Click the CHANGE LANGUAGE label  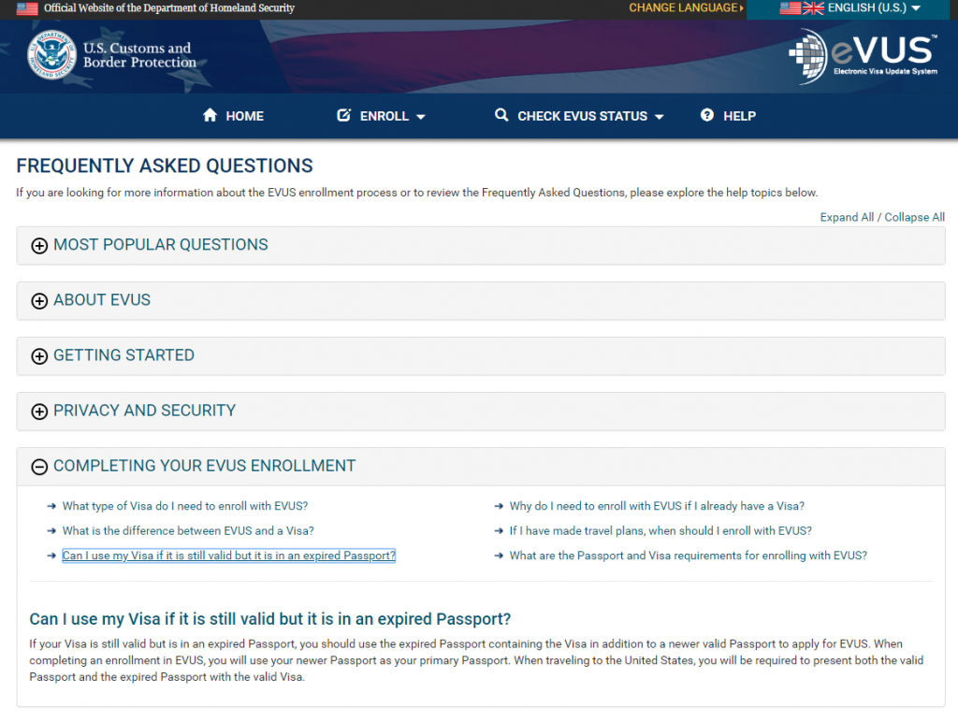pyautogui.click(x=686, y=7)
